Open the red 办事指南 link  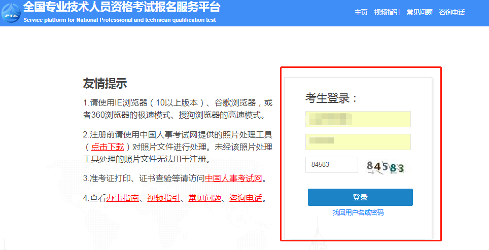click(122, 198)
